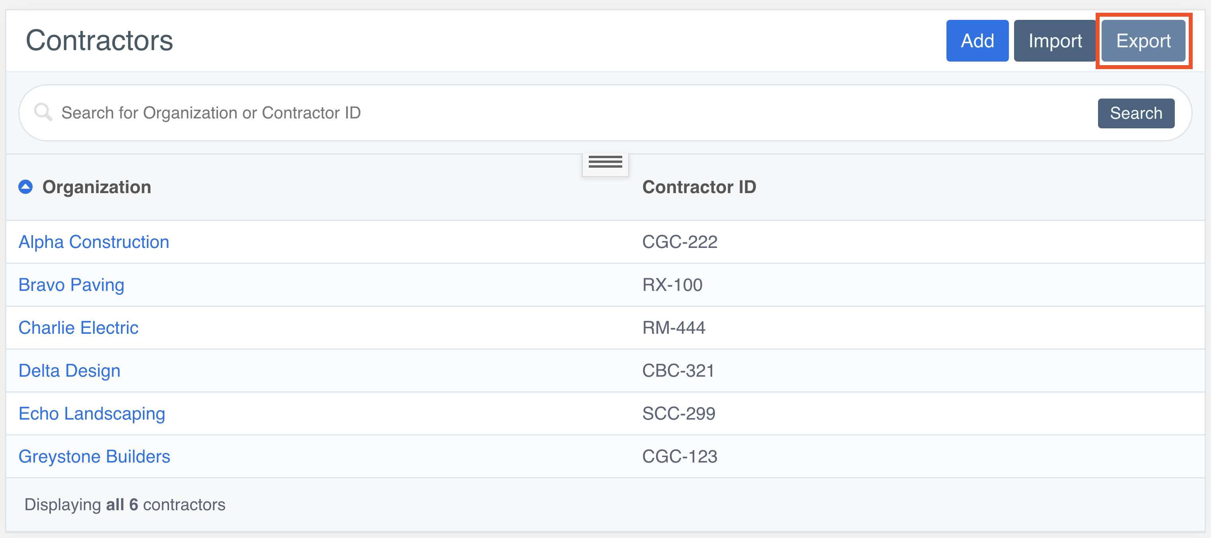1211x538 pixels.
Task: Click the RX-100 contractor ID cell
Action: tap(672, 285)
